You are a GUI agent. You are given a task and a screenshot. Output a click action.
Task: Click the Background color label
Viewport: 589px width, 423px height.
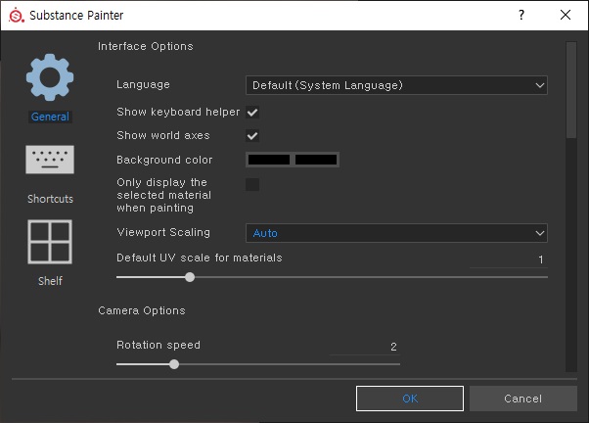pyautogui.click(x=164, y=160)
